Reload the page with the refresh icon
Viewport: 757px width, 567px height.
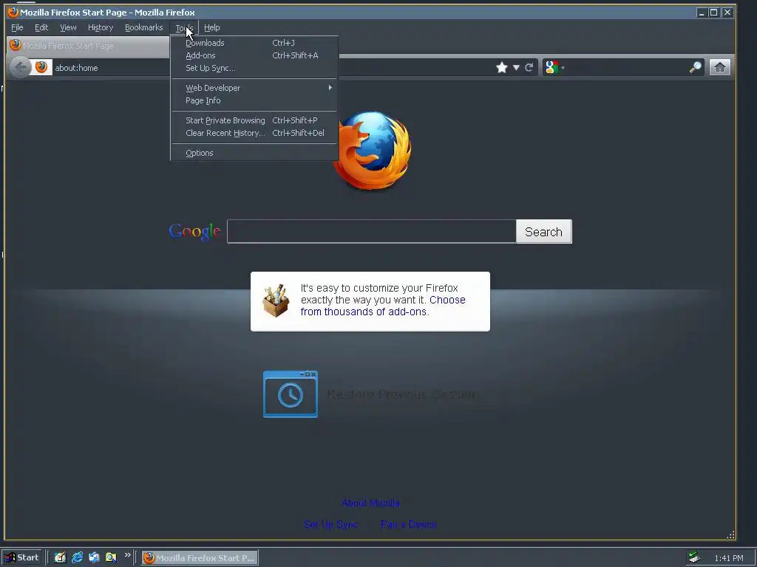[x=529, y=67]
